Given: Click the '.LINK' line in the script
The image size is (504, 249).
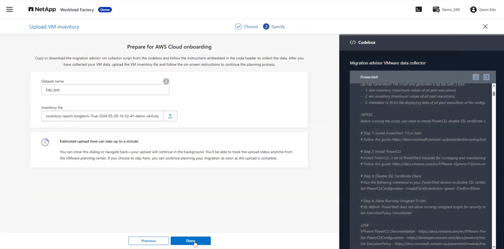Looking at the screenshot, I should click(365, 225).
